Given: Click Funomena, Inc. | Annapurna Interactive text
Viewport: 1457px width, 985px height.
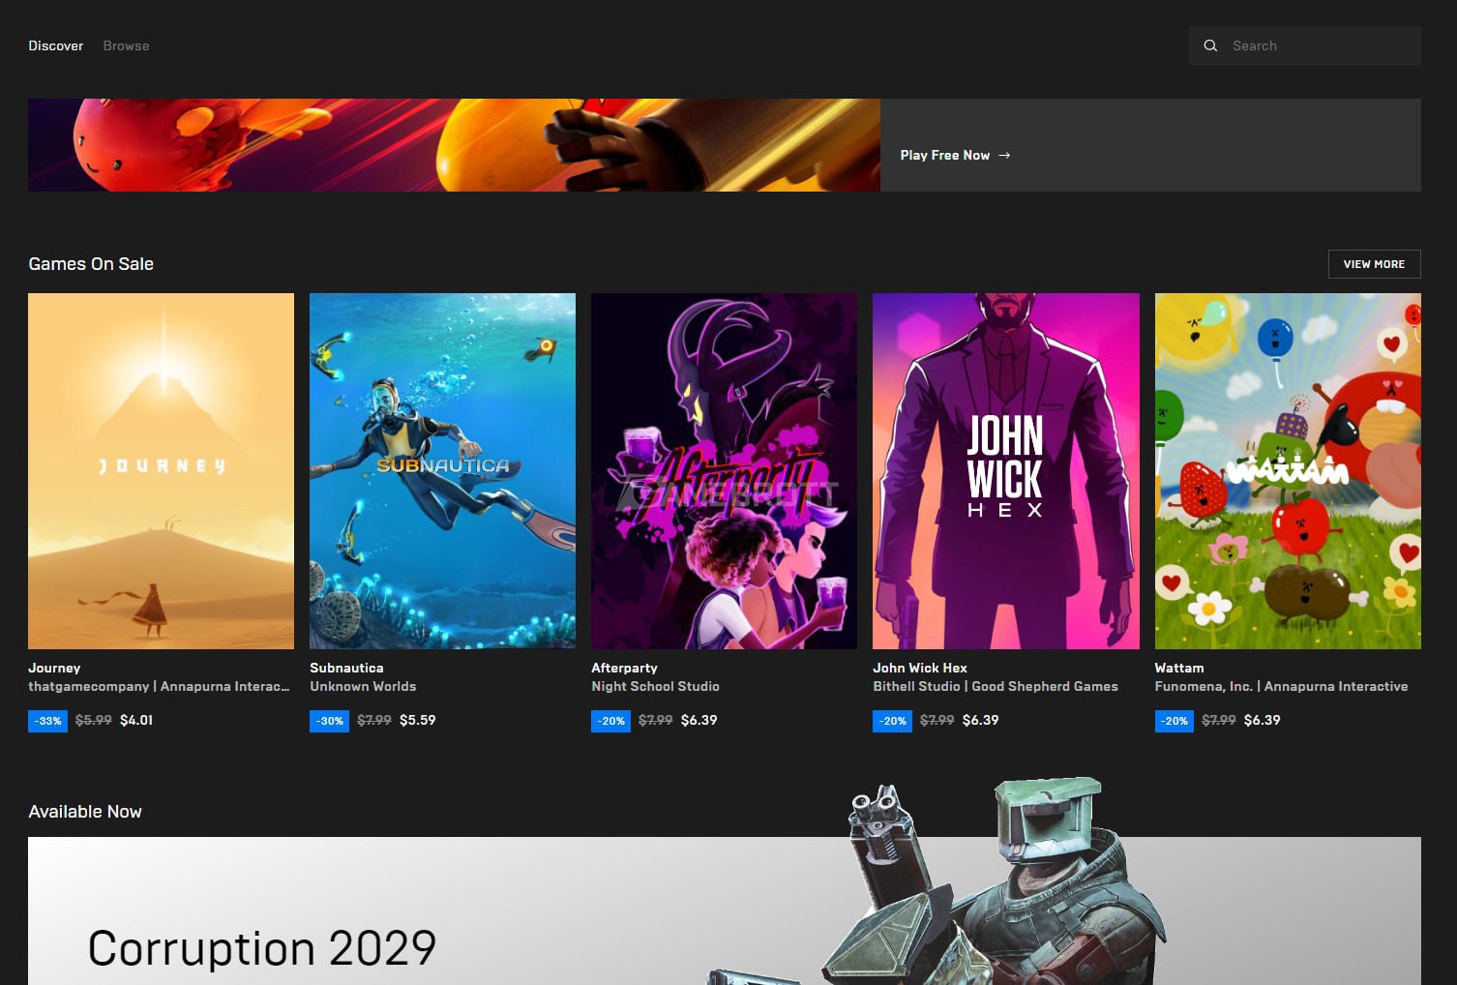Looking at the screenshot, I should (1281, 686).
